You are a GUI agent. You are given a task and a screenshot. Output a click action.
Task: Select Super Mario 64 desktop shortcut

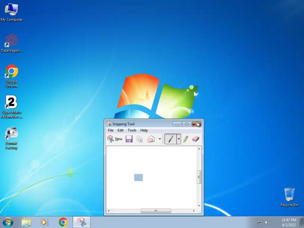click(x=12, y=107)
